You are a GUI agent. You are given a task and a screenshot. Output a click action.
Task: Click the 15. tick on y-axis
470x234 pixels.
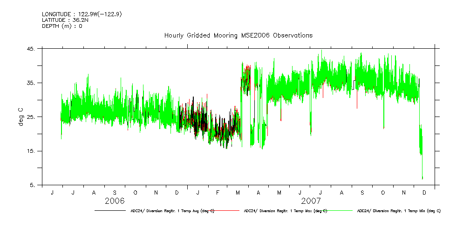point(31,151)
